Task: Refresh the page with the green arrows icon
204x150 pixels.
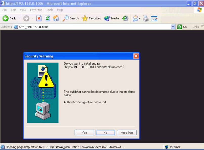Action: click(x=47, y=18)
